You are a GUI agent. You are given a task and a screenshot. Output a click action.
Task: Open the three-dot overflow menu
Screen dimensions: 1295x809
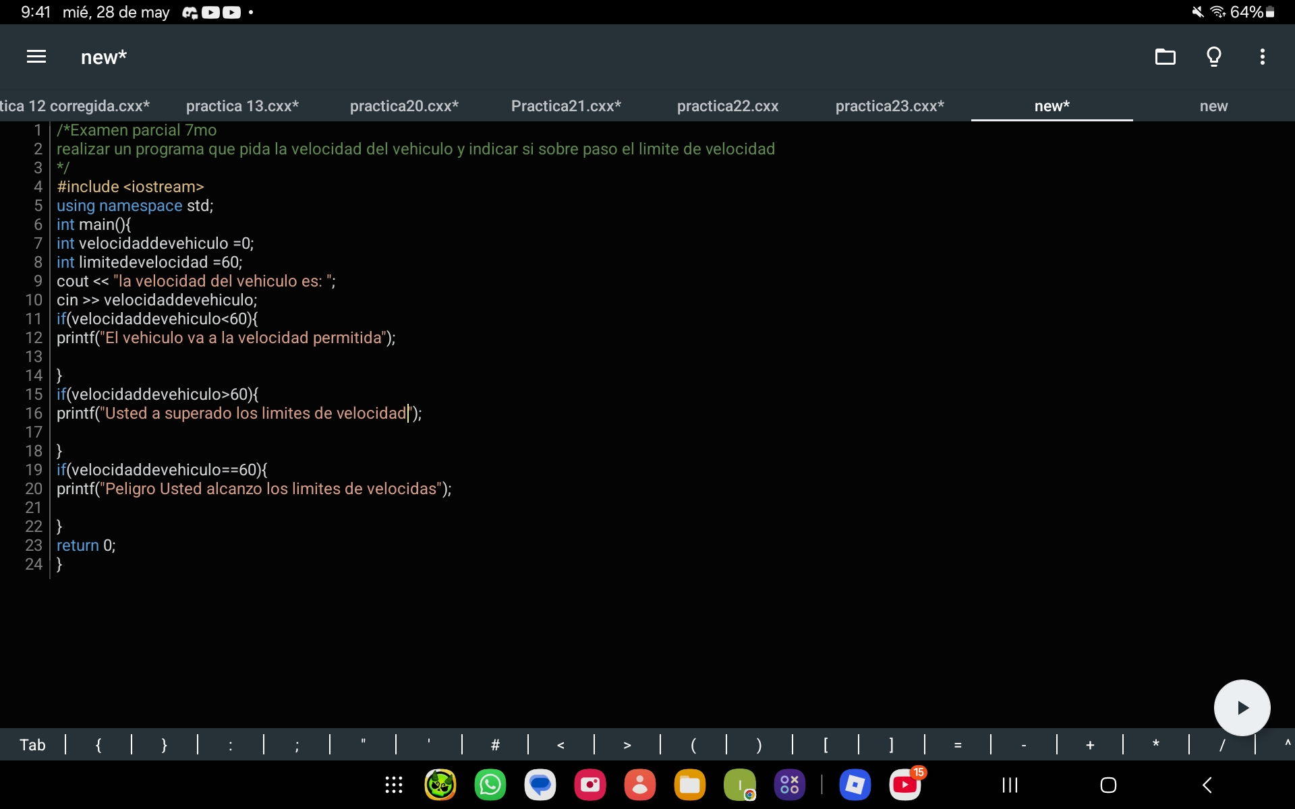pos(1262,57)
